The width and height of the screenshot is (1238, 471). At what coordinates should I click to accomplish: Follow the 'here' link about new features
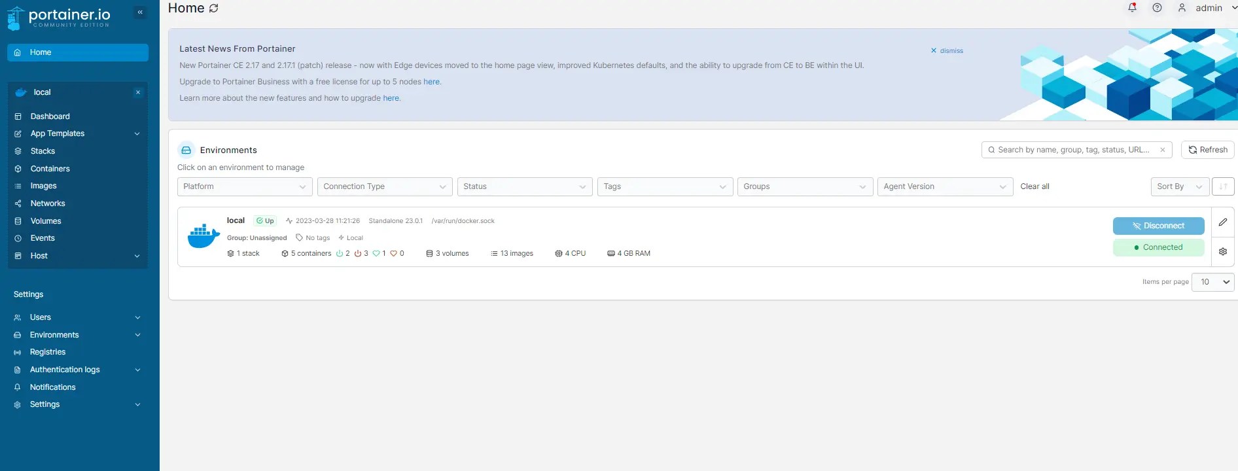click(x=391, y=98)
